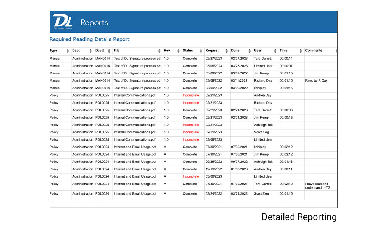Click time value 00:00:11
The image size is (387, 232).
tap(286, 169)
